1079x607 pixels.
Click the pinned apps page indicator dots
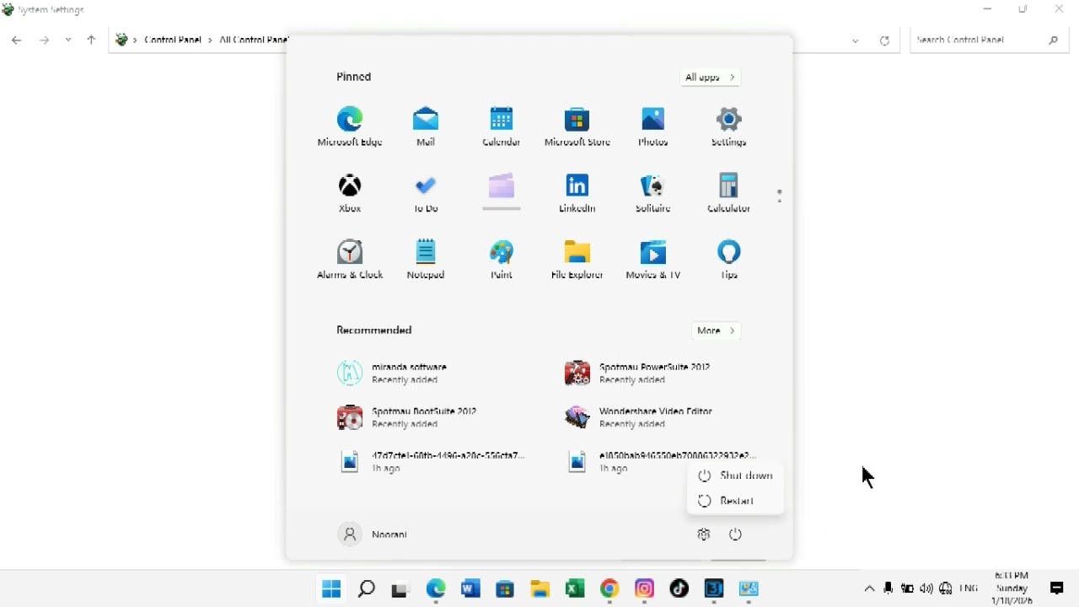pyautogui.click(x=780, y=196)
